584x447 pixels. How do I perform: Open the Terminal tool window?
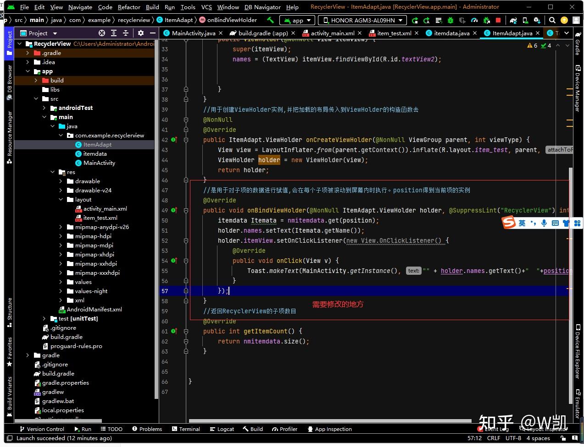pos(186,429)
